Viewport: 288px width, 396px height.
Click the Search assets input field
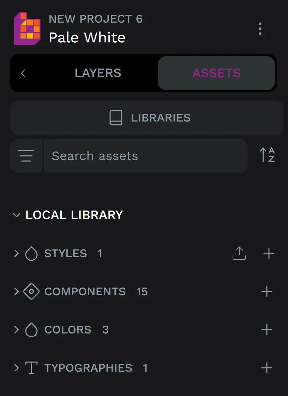point(145,156)
